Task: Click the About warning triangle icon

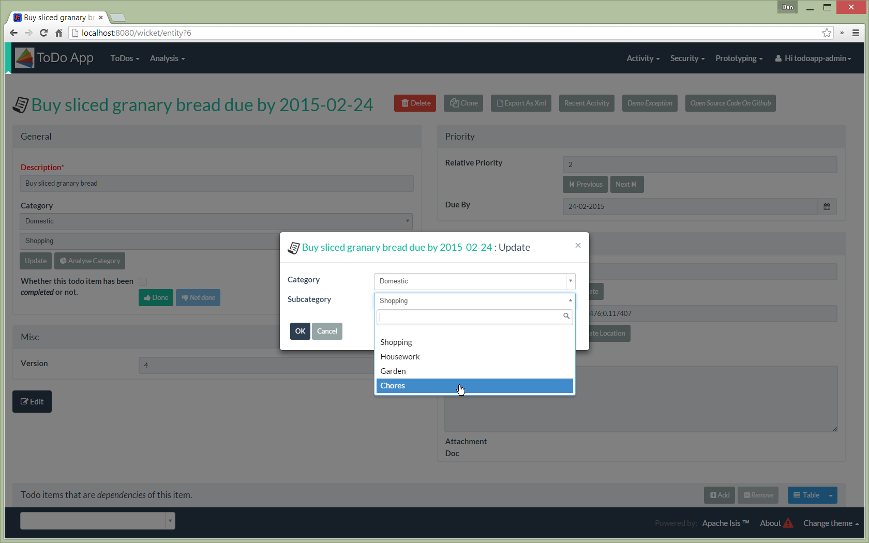Action: coord(788,523)
